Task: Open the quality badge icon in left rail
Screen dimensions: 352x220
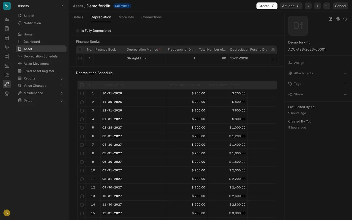Action: click(x=7, y=94)
